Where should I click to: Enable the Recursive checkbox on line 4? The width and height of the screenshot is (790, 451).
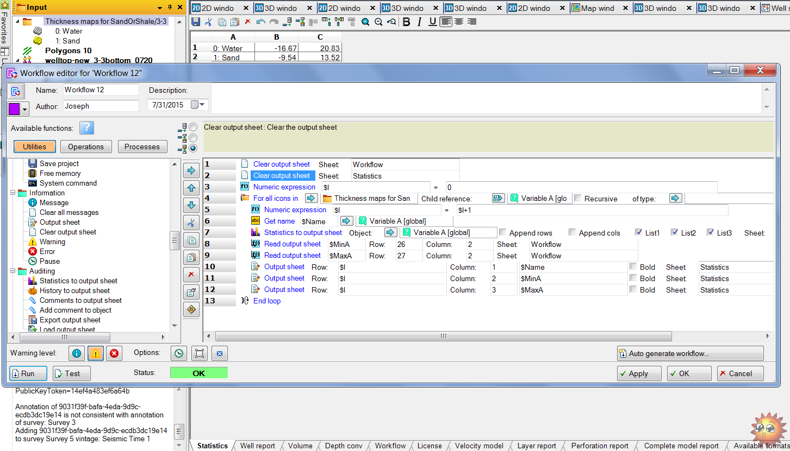click(578, 198)
